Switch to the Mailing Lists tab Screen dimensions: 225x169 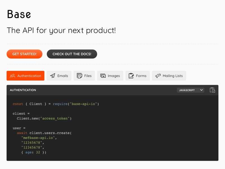169,75
